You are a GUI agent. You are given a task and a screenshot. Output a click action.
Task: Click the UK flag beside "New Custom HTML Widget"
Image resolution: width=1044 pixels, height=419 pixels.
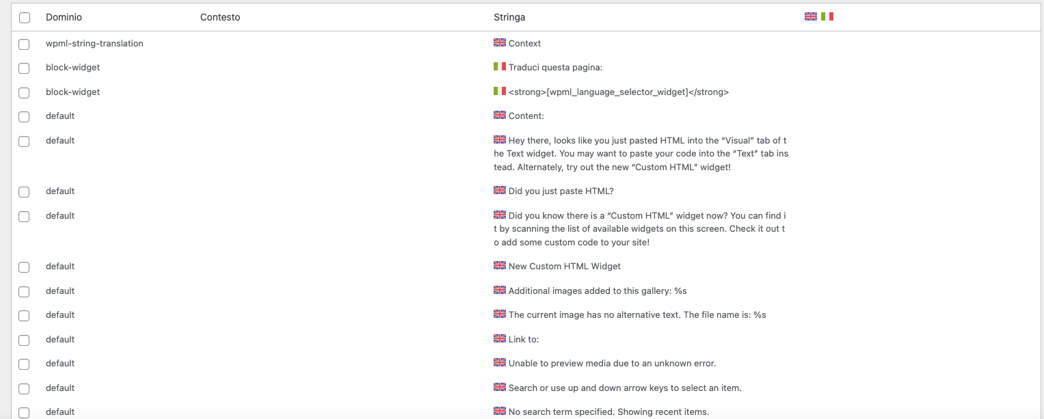click(500, 265)
